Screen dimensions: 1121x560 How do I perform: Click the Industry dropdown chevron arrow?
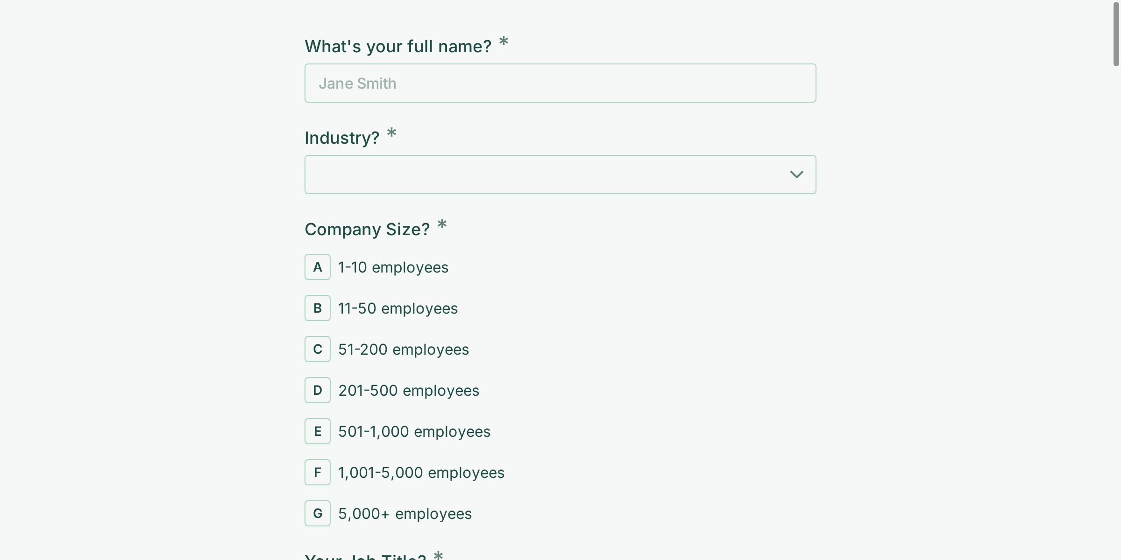(x=796, y=175)
